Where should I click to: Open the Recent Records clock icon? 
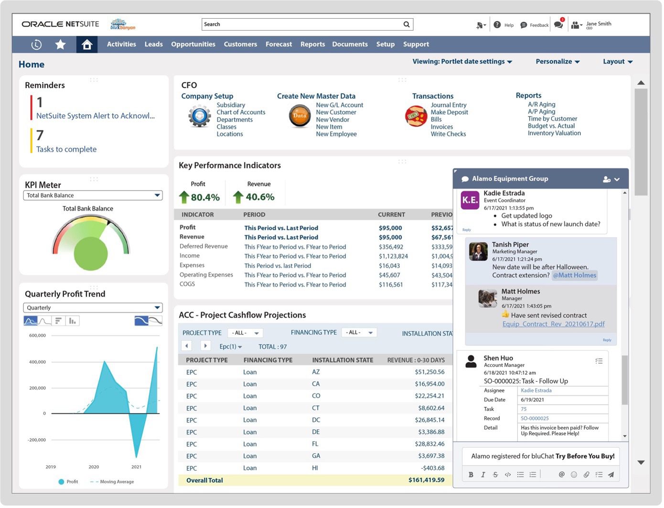point(36,44)
